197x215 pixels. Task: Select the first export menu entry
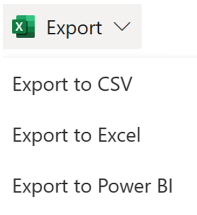[x=72, y=84]
